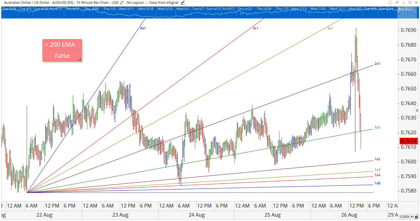The image size is (420, 221).
Task: Select the 1x1 Gann fan line label
Action: 377,127
